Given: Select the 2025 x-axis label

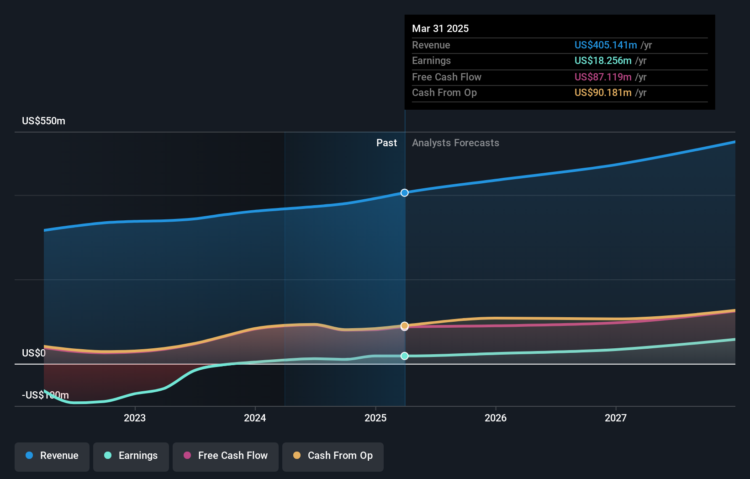Looking at the screenshot, I should coord(375,418).
